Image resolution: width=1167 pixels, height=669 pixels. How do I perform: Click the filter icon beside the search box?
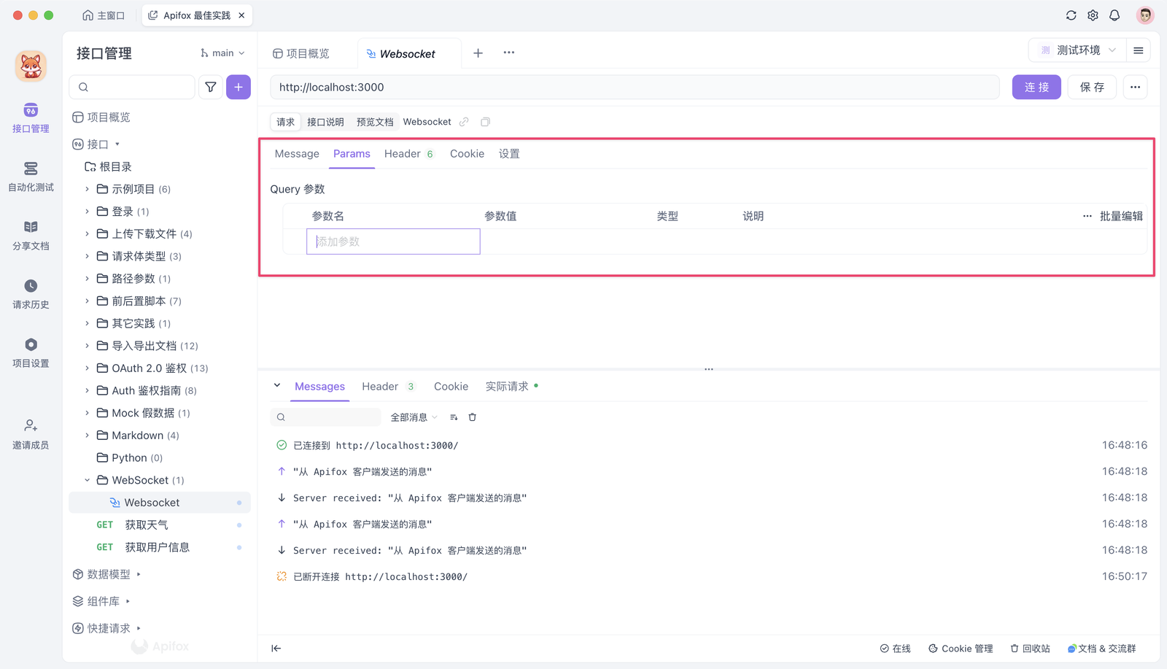(210, 87)
